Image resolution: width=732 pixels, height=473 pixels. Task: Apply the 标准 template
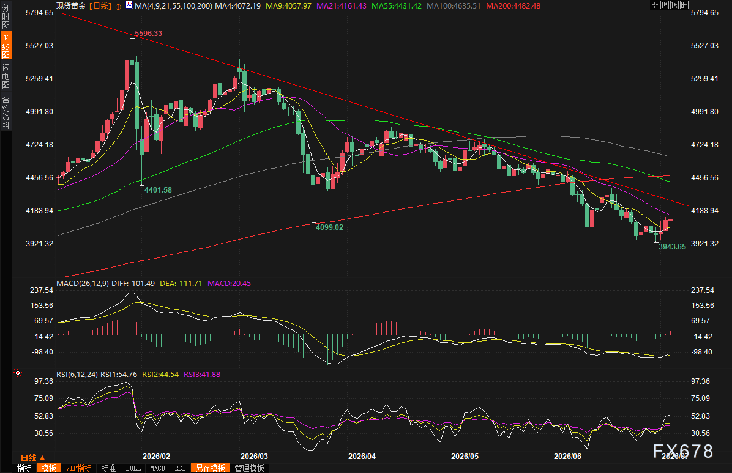coord(108,468)
